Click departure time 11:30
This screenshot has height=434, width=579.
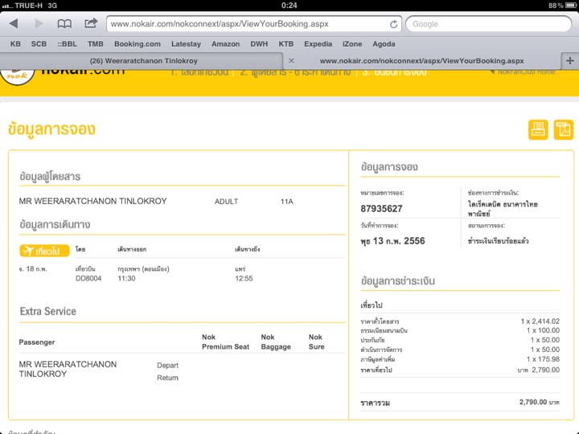pos(126,278)
